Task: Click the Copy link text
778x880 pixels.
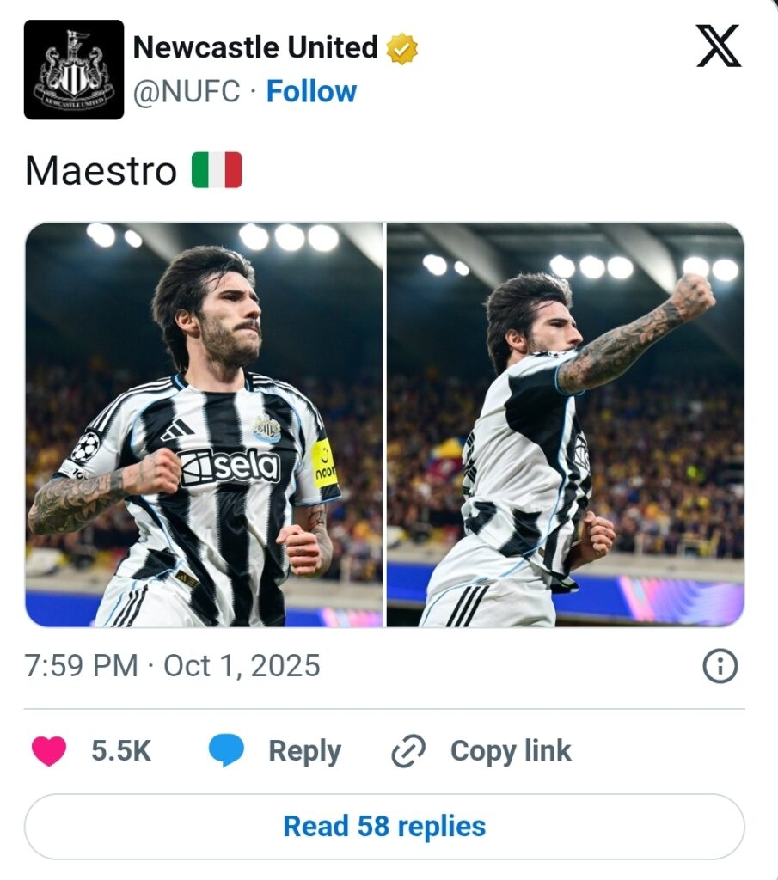Action: 511,751
